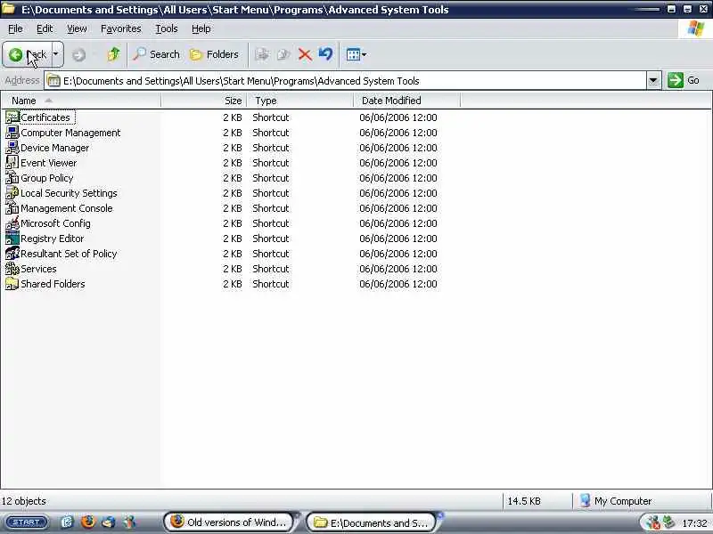Click the '12 objects' status bar text

coord(24,501)
